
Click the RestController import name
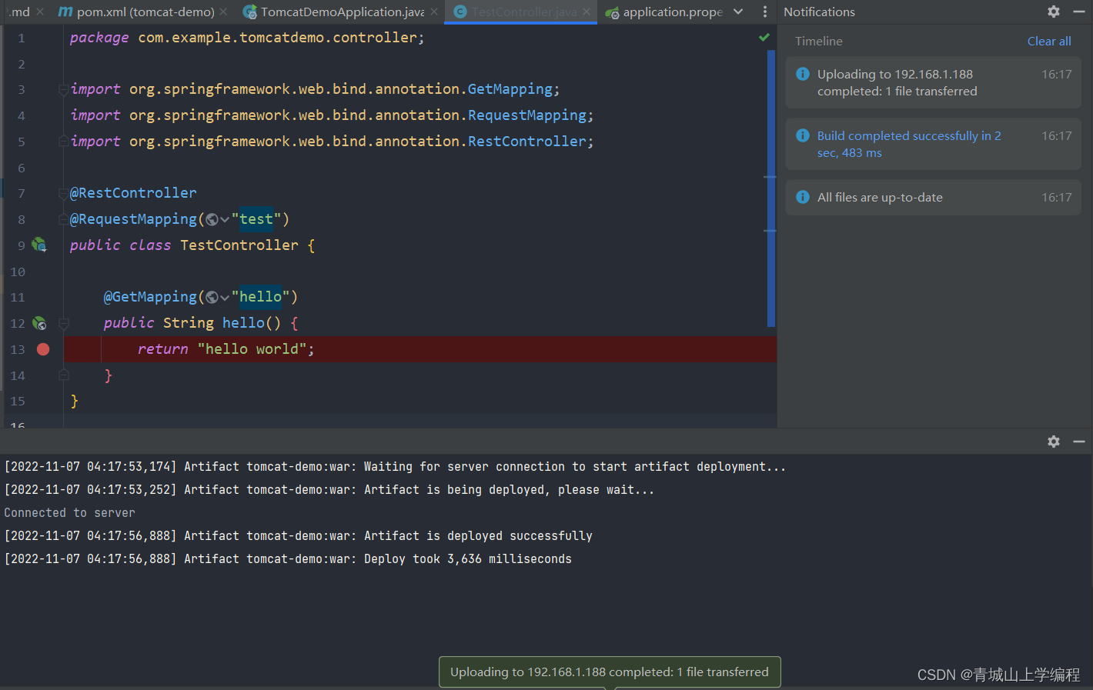coord(527,142)
